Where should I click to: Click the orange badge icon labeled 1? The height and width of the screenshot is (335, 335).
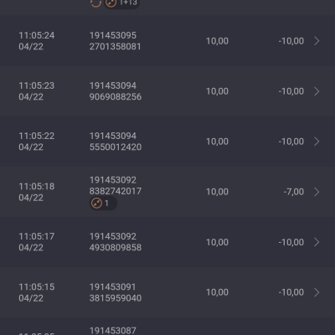[103, 204]
